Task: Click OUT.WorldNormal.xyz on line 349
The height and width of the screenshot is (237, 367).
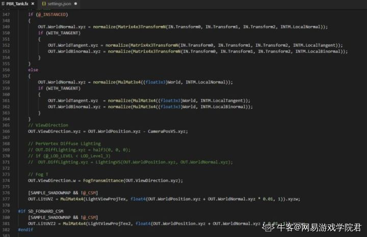Action: tap(62, 27)
